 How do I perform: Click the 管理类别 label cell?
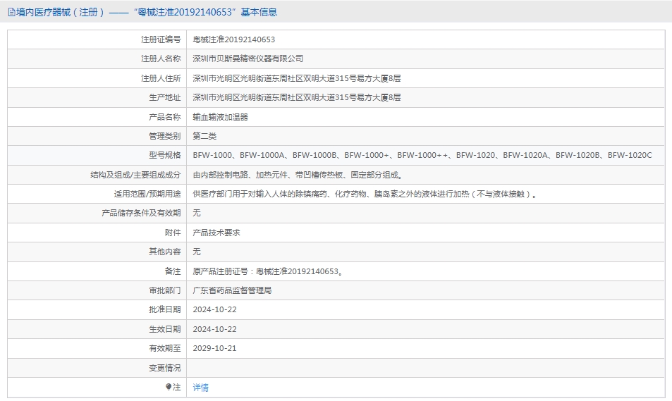pyautogui.click(x=97, y=136)
